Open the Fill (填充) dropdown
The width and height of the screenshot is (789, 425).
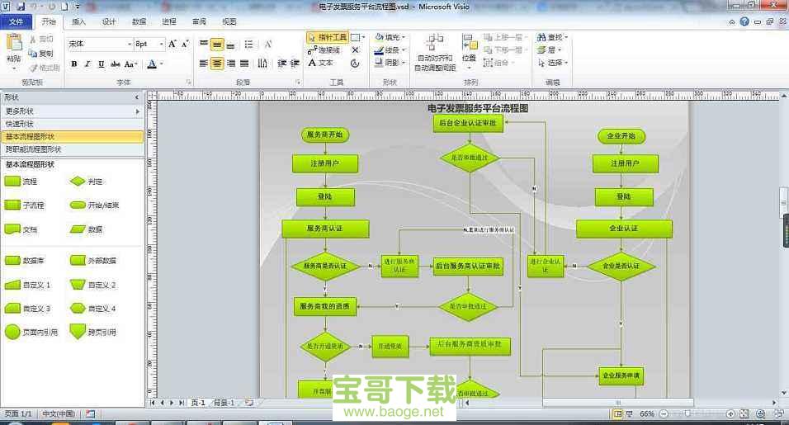pos(390,37)
